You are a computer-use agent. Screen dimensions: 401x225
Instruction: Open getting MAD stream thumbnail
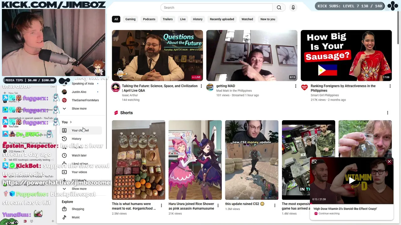[252, 55]
